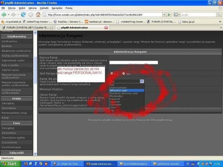The image size is (223, 167).
Task: Open the Narzędzia menu
Action: (57, 8)
